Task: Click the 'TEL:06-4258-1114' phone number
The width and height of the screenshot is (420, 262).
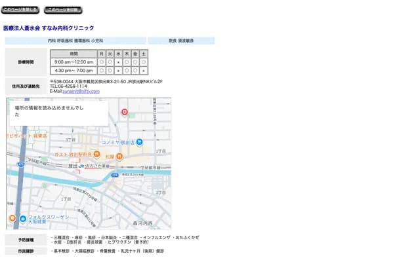Action: [x=68, y=86]
